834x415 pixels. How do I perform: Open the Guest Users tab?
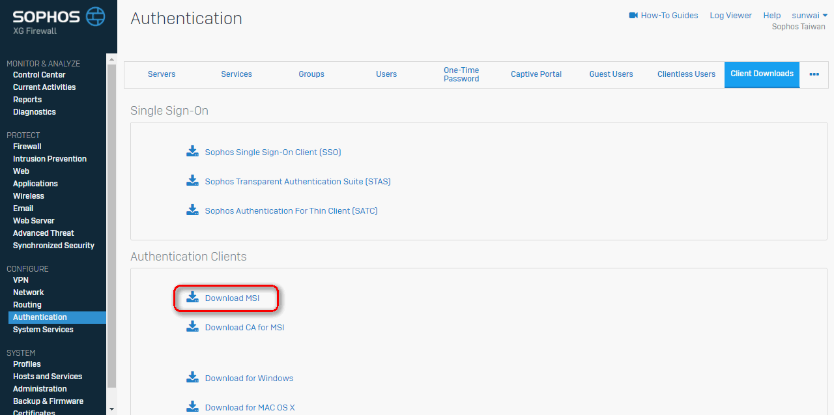point(611,74)
